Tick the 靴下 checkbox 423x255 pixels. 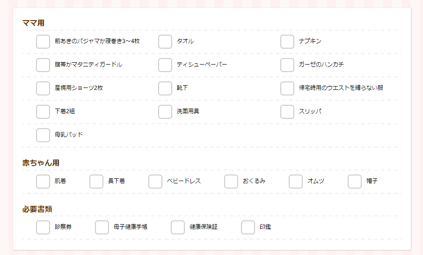point(165,88)
